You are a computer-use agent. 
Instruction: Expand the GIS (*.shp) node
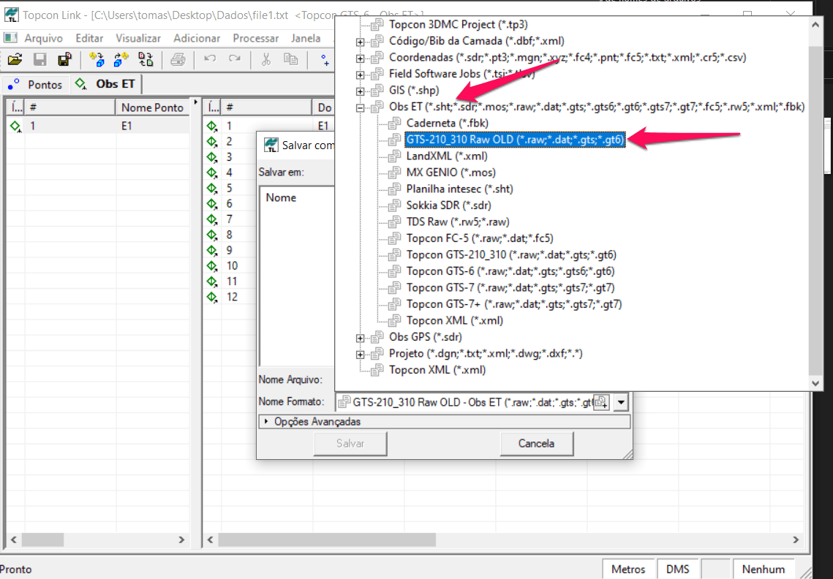pos(361,91)
